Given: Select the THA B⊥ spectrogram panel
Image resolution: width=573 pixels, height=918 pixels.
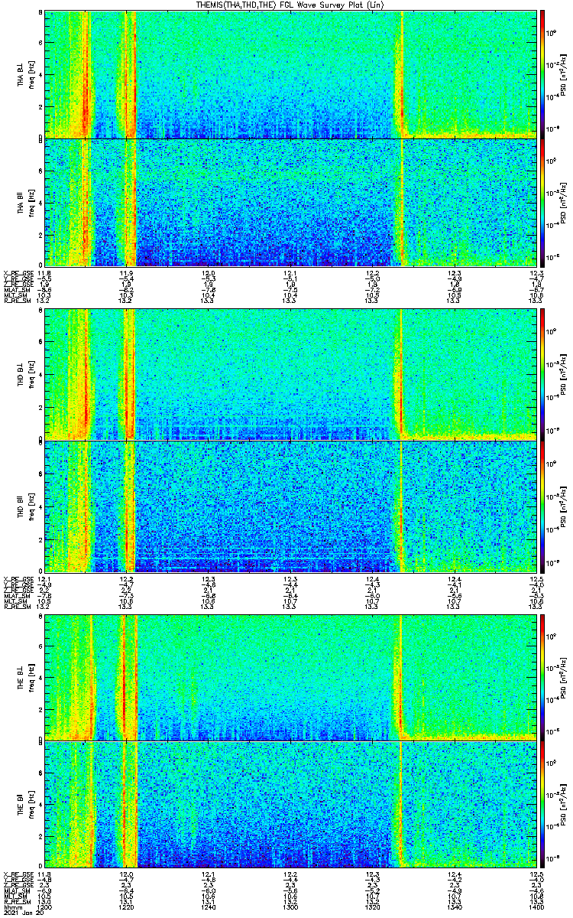Looking at the screenshot, I should pyautogui.click(x=290, y=74).
